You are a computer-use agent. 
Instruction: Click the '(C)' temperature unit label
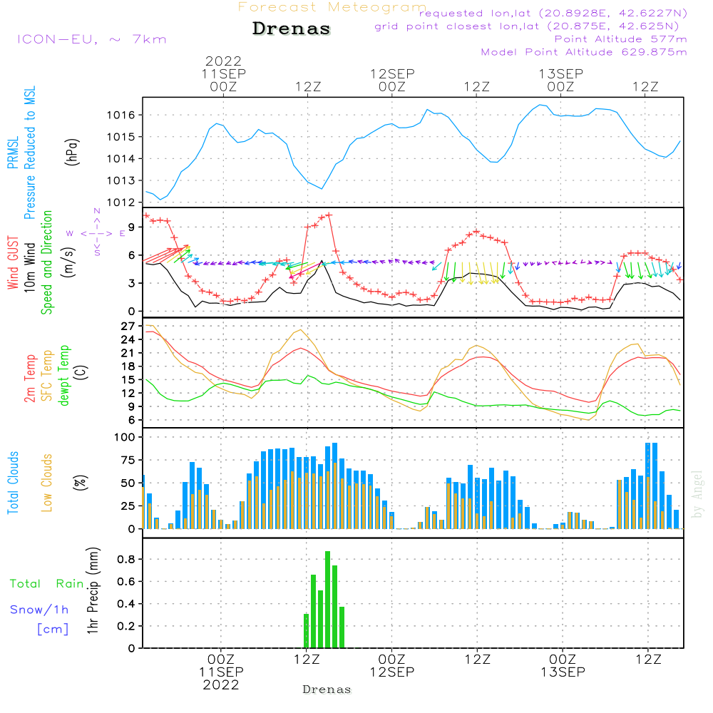[x=81, y=372]
